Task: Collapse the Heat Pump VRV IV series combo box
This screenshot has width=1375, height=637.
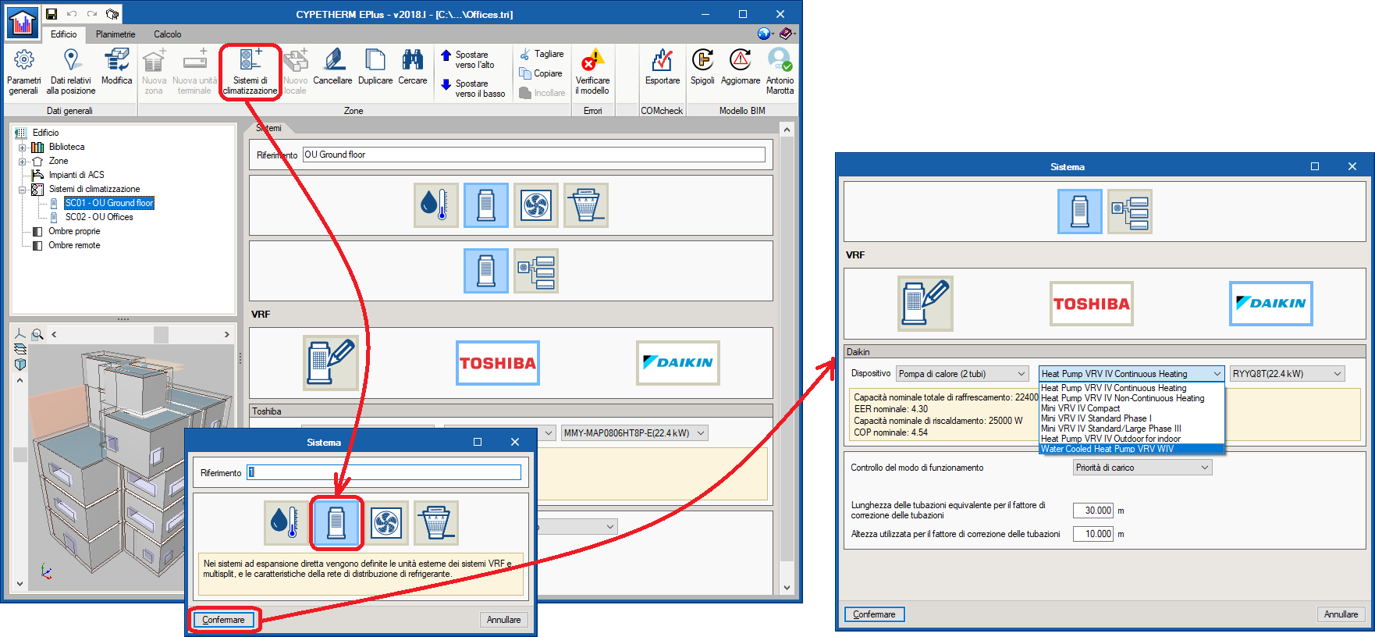Action: [1132, 374]
